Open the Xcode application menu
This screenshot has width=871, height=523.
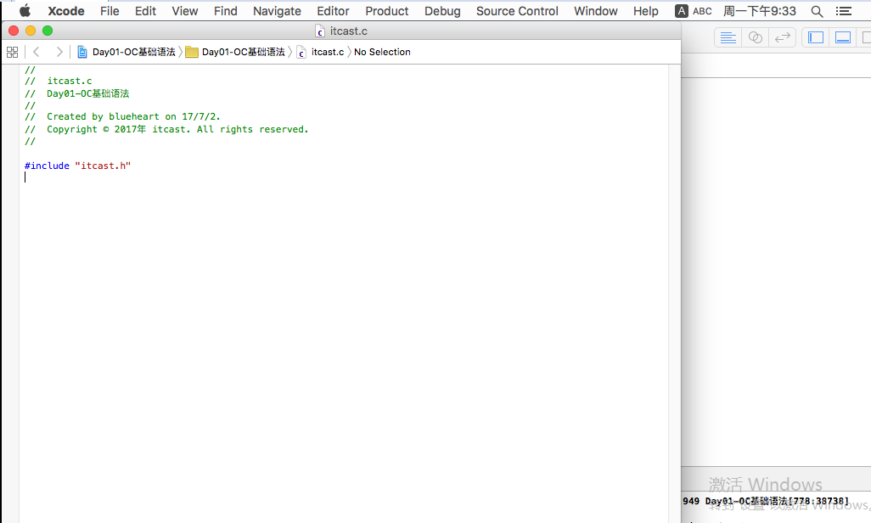click(65, 11)
